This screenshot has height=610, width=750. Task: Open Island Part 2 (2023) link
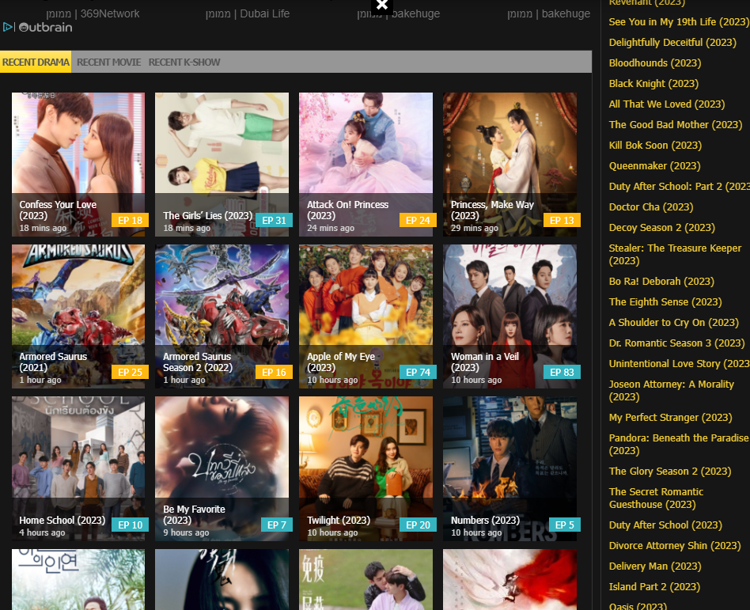point(654,587)
